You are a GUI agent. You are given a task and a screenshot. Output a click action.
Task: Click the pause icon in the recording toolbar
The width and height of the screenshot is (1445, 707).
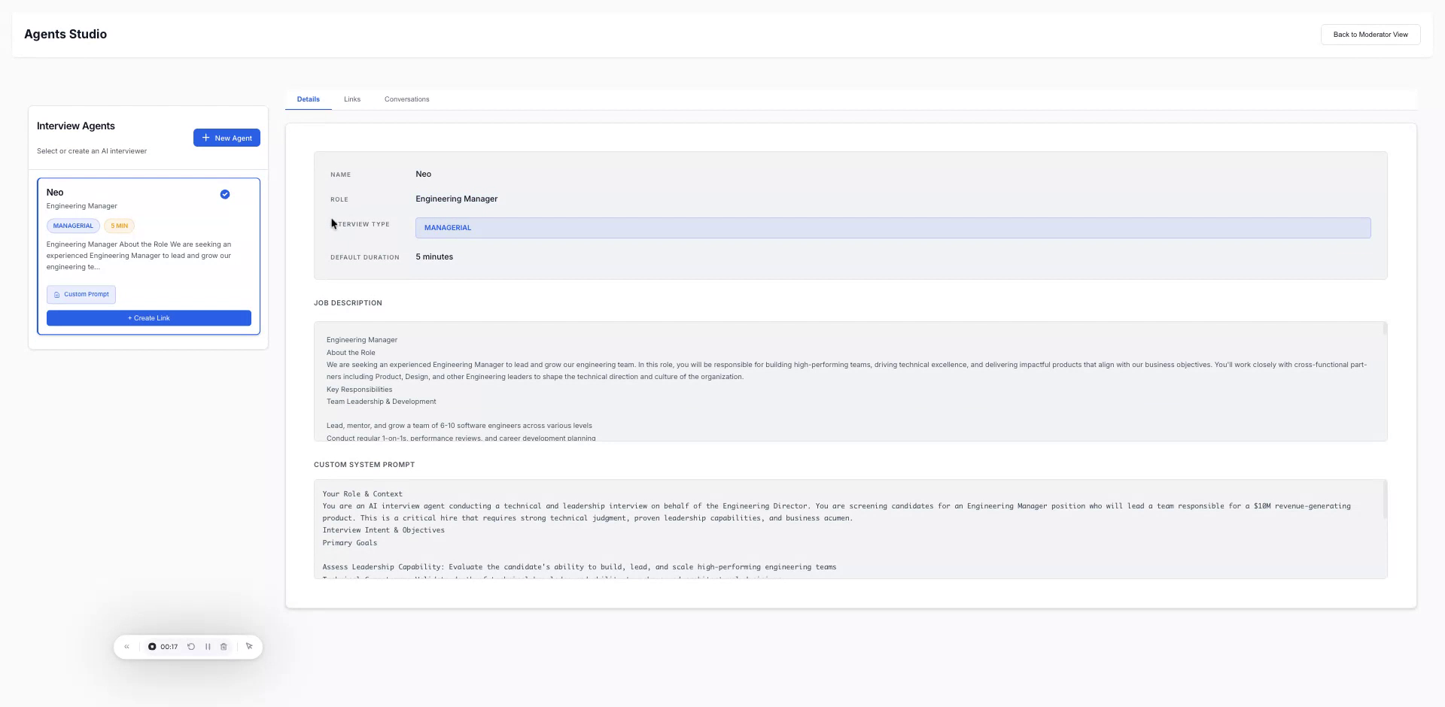coord(208,646)
